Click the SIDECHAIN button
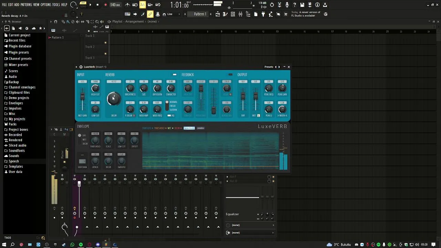The height and width of the screenshot is (248, 441). [82, 162]
